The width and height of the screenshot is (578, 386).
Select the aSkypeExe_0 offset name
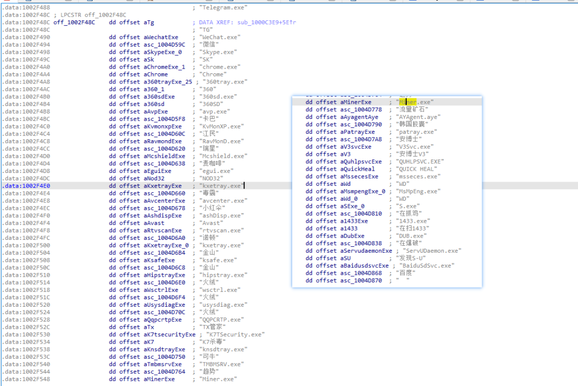click(x=163, y=52)
